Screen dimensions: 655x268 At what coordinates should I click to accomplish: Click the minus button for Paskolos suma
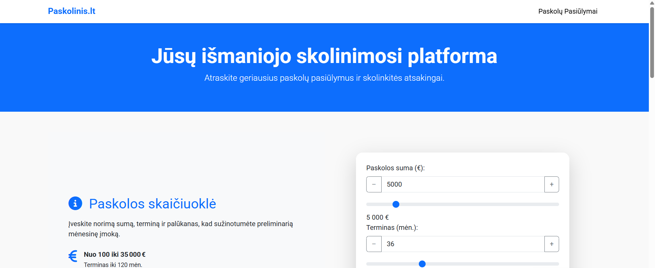pos(374,184)
